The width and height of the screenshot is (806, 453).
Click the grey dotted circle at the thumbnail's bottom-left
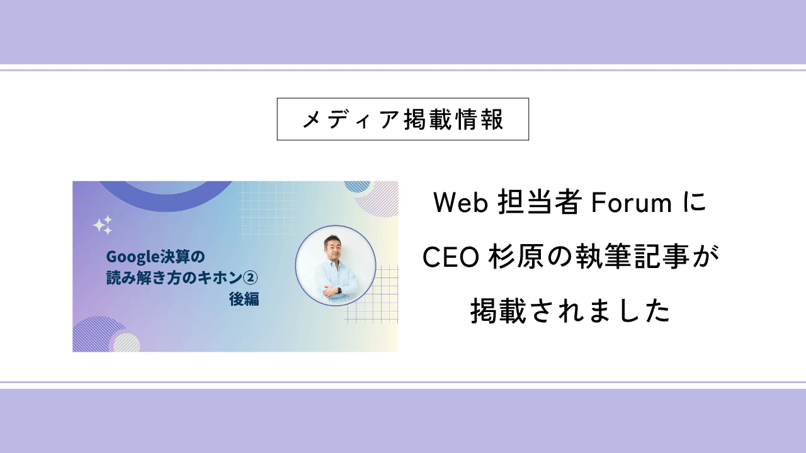pos(127,343)
